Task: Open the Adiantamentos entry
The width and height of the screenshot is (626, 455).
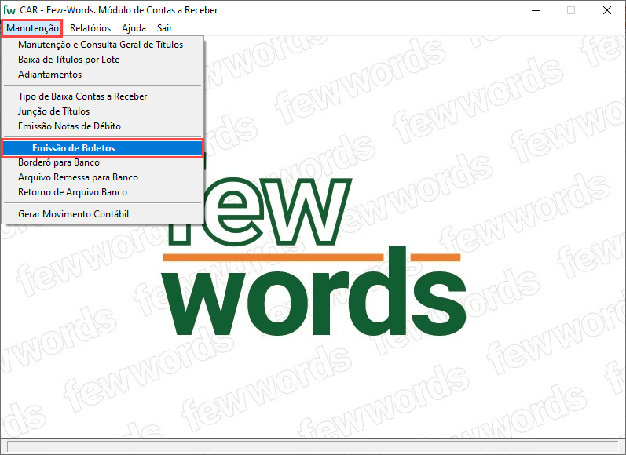Action: point(103,75)
